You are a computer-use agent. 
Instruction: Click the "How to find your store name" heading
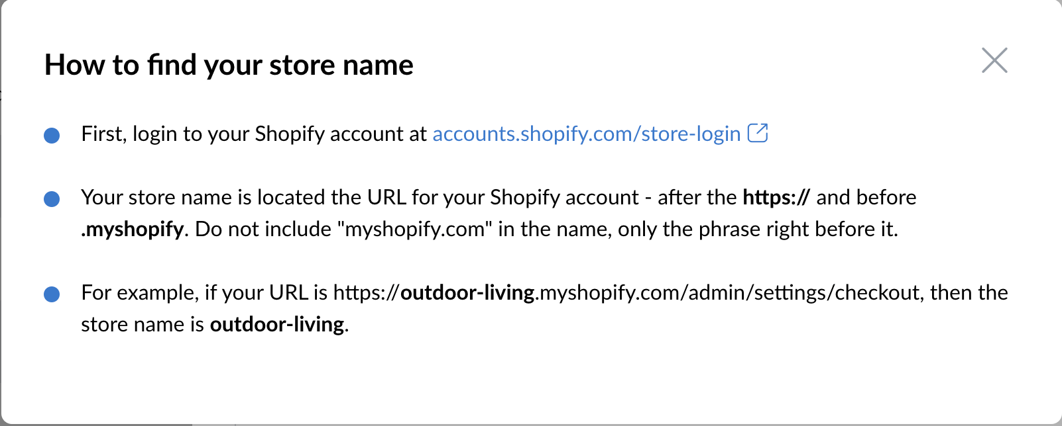pyautogui.click(x=229, y=65)
